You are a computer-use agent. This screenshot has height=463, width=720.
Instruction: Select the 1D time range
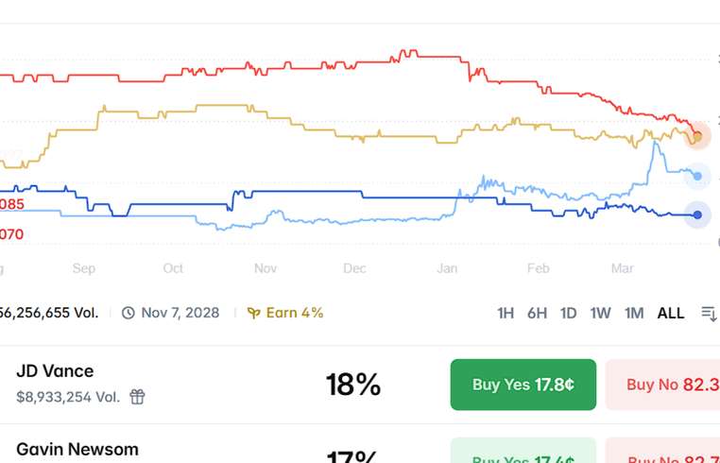click(568, 313)
